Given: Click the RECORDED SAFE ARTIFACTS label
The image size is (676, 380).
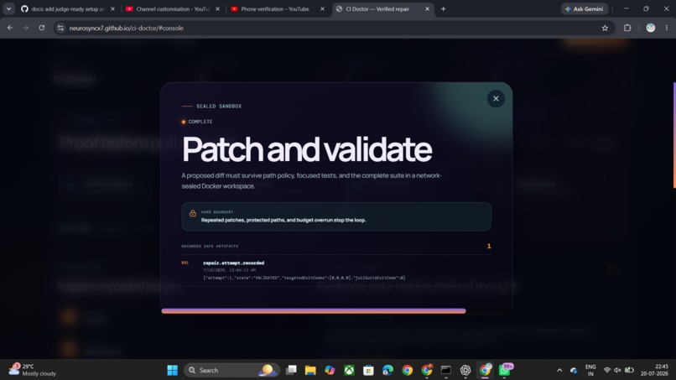Looking at the screenshot, I should pyautogui.click(x=210, y=247).
